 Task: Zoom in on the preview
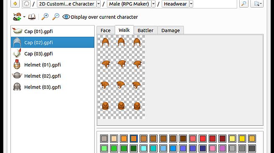pos(45,17)
